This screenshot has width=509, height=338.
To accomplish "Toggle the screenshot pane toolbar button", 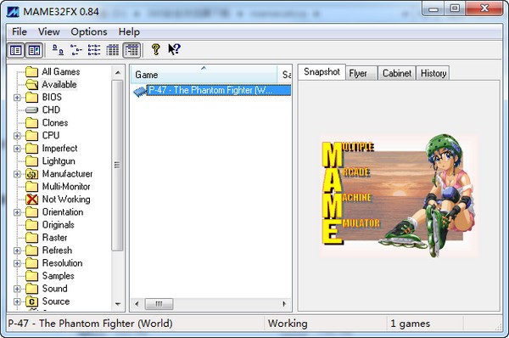I will [34, 50].
